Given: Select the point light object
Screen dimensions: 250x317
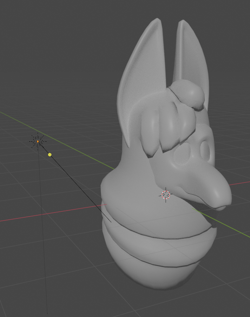Looking at the screenshot, I should 38,141.
